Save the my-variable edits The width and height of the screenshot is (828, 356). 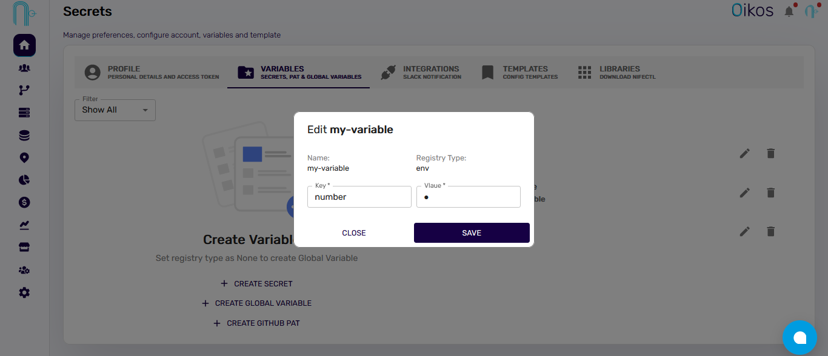point(472,232)
